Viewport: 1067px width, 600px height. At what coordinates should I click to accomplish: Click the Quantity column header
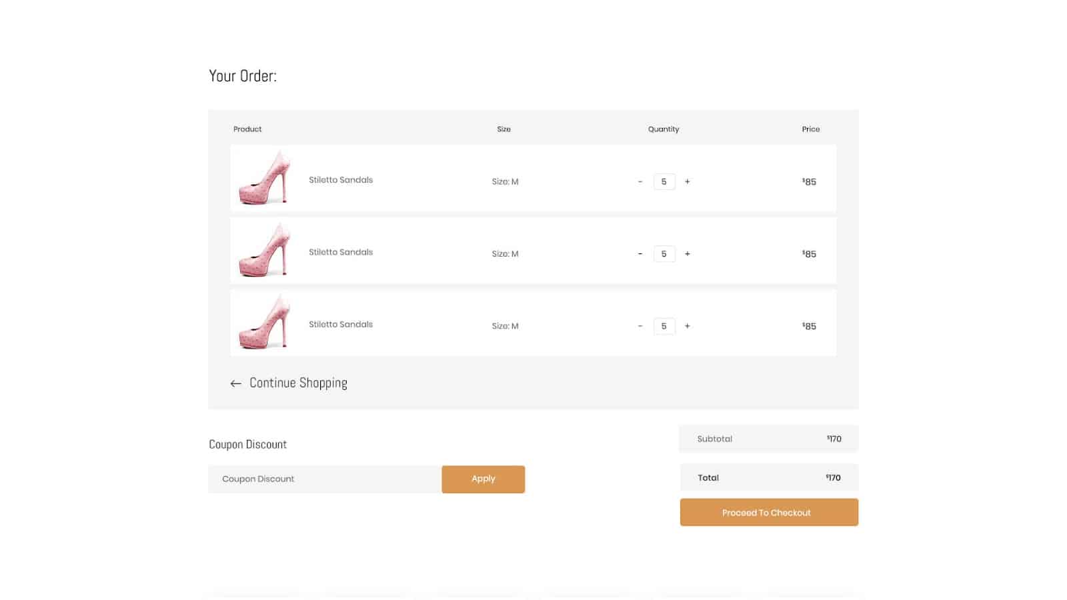(664, 129)
